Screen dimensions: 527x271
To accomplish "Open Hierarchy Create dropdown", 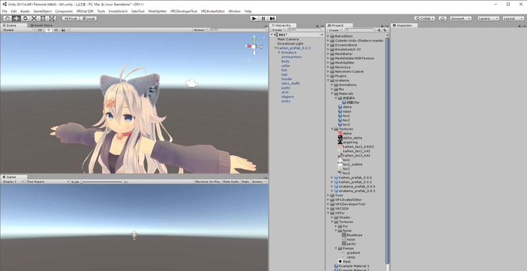I will point(278,30).
